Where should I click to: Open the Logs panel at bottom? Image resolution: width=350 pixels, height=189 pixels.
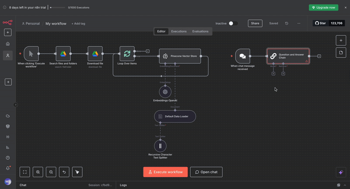(x=123, y=185)
